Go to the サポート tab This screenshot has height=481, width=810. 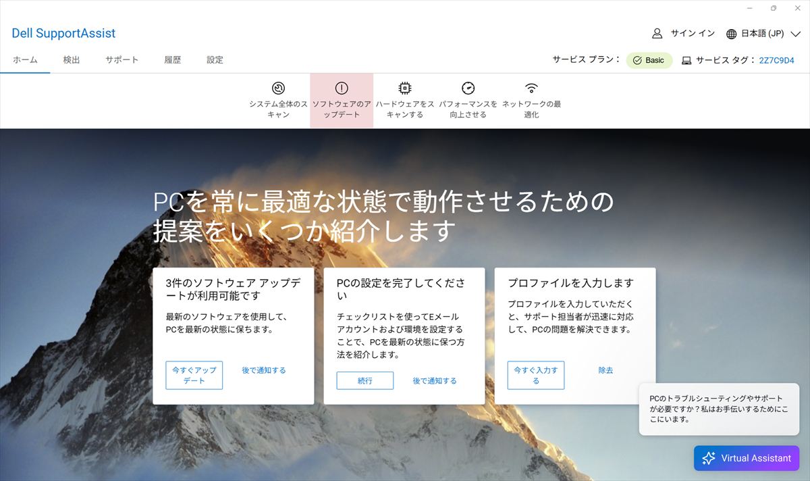(122, 59)
